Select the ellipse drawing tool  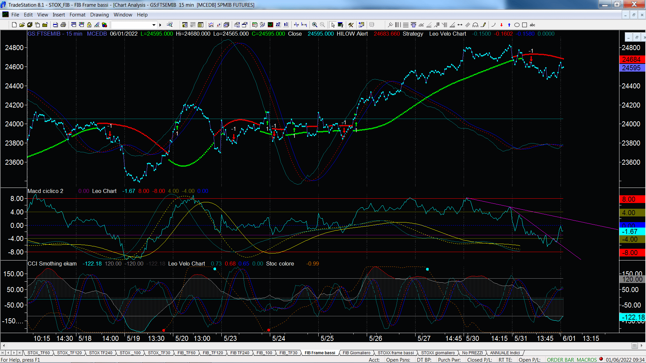pos(517,25)
